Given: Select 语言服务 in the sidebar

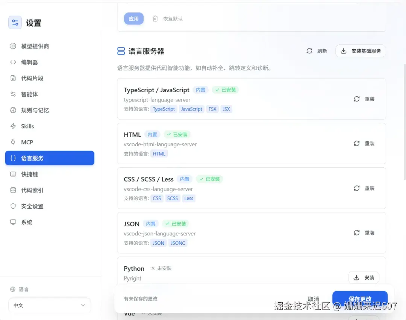Looking at the screenshot, I should tap(49, 158).
